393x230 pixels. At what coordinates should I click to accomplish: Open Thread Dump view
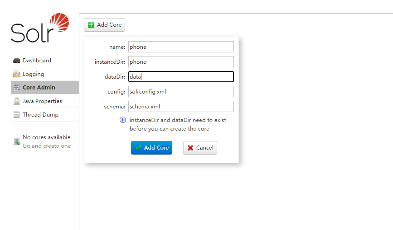(x=40, y=115)
